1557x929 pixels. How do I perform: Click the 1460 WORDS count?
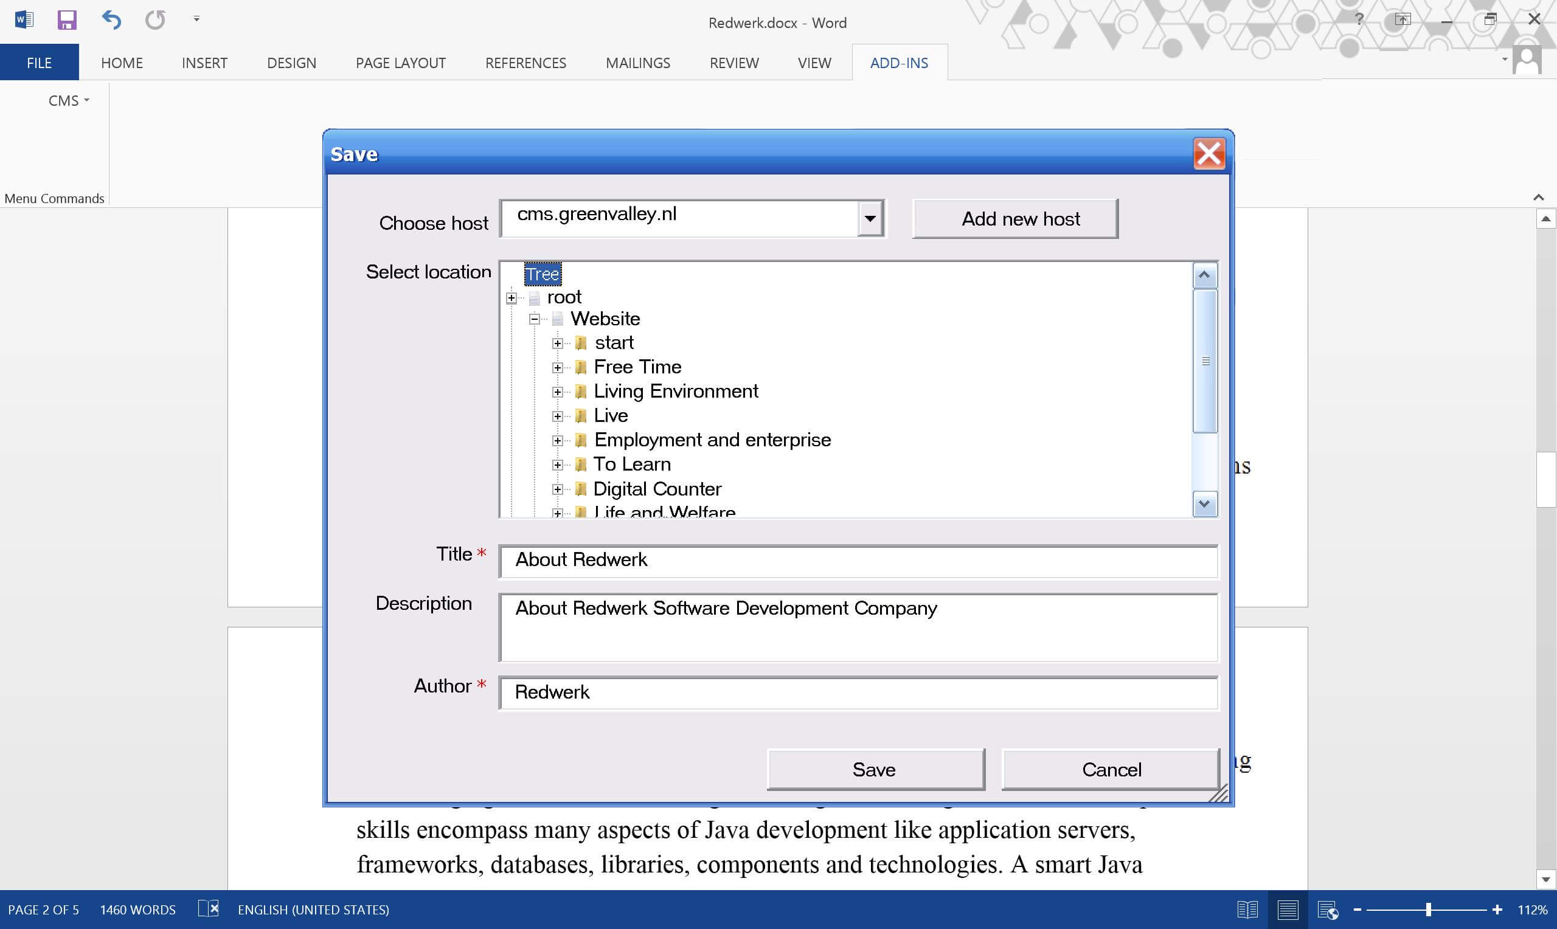137,910
